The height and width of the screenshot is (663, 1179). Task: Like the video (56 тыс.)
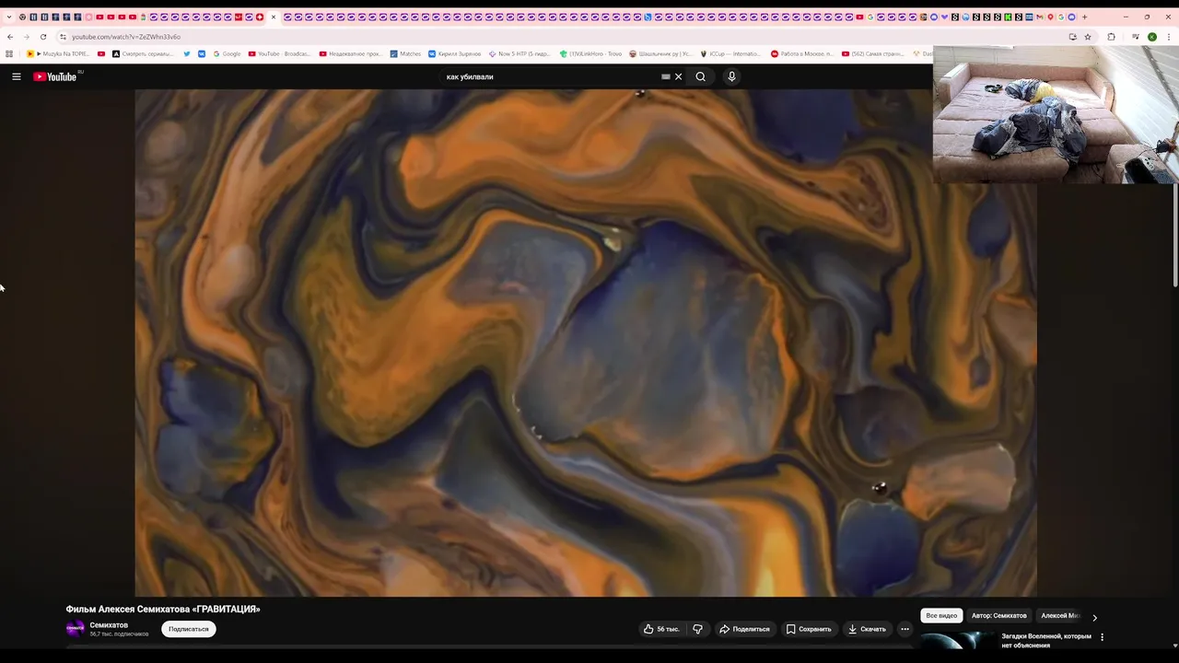tap(661, 629)
